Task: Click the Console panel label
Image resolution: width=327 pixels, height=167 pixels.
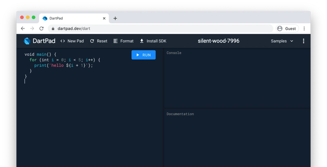Action: click(174, 53)
